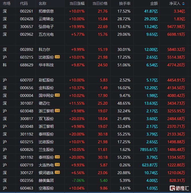Sort by 换手率 column header

click(x=125, y=4)
